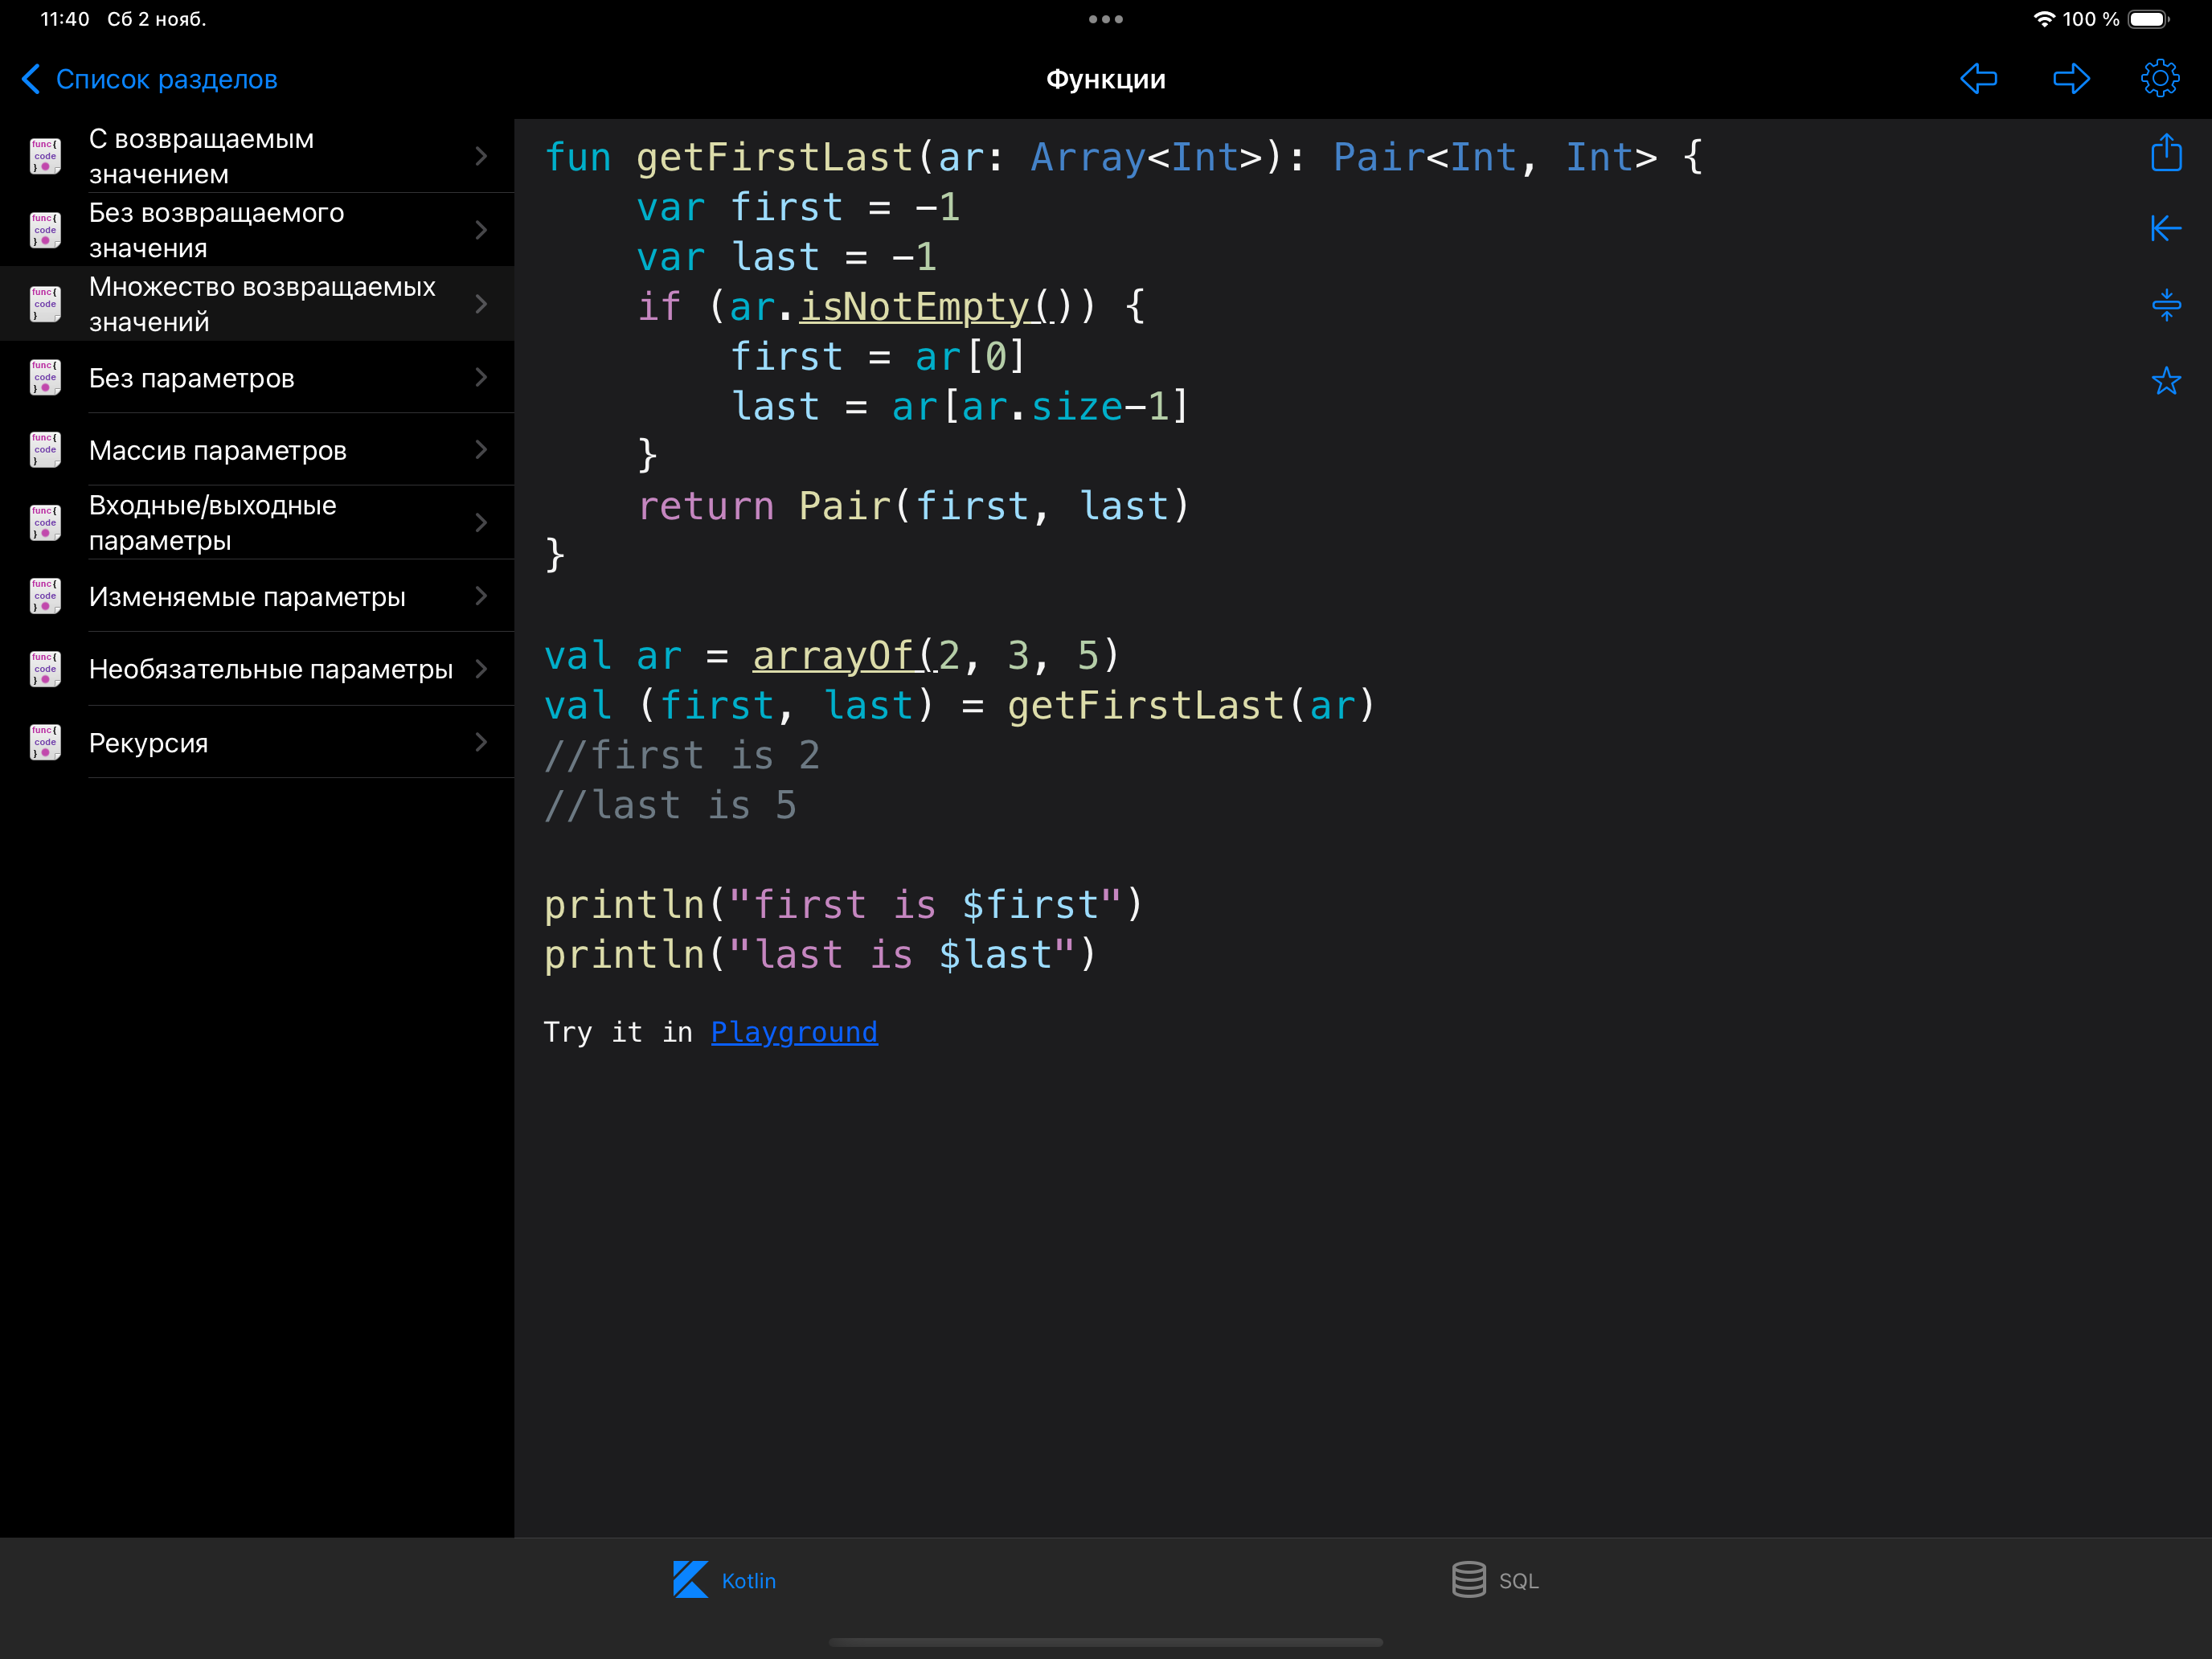Screen dimensions: 2212x1659
Task: Tap the compress text height icon
Action: click(x=2166, y=304)
